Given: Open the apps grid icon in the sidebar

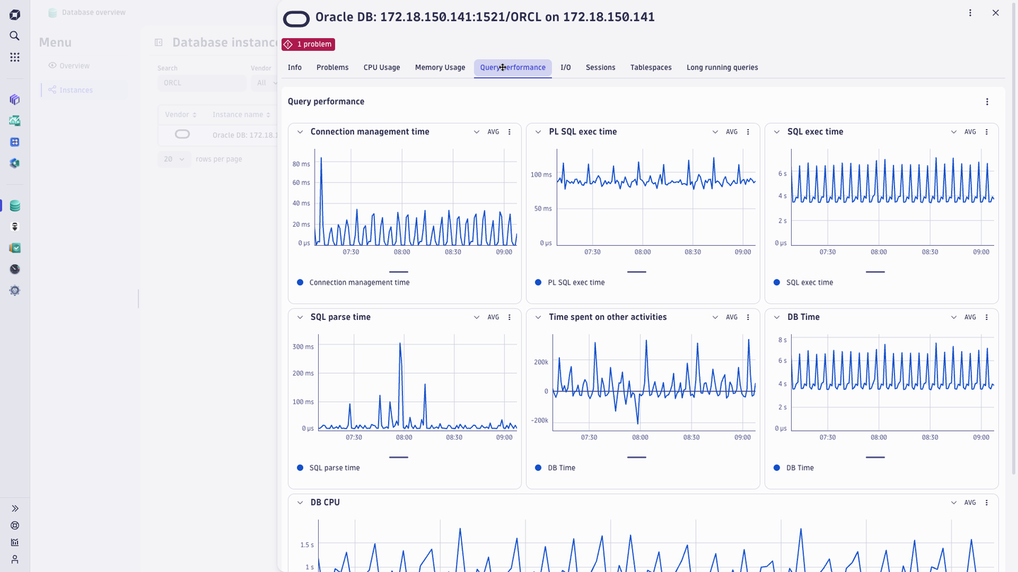Looking at the screenshot, I should tap(14, 56).
